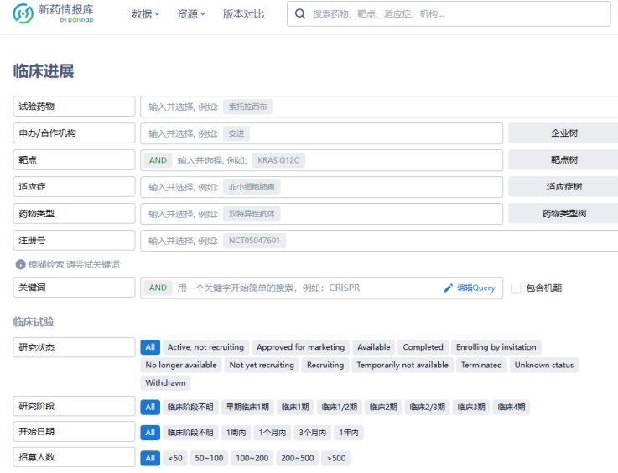
Task: Open the 企业树 button
Action: [563, 133]
